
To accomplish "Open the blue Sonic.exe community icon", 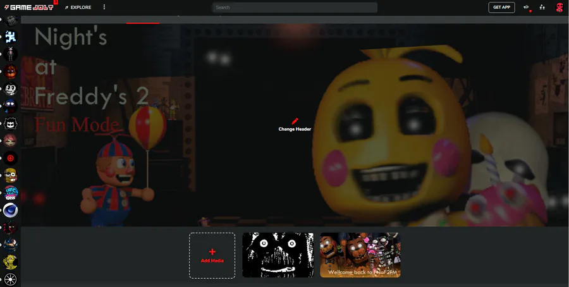I will [x=11, y=106].
